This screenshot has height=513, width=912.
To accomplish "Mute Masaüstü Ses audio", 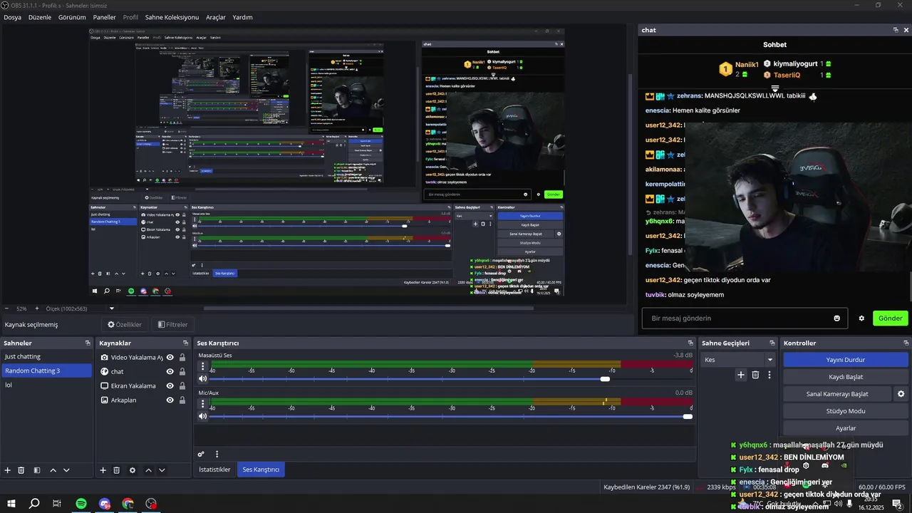I will coord(202,379).
